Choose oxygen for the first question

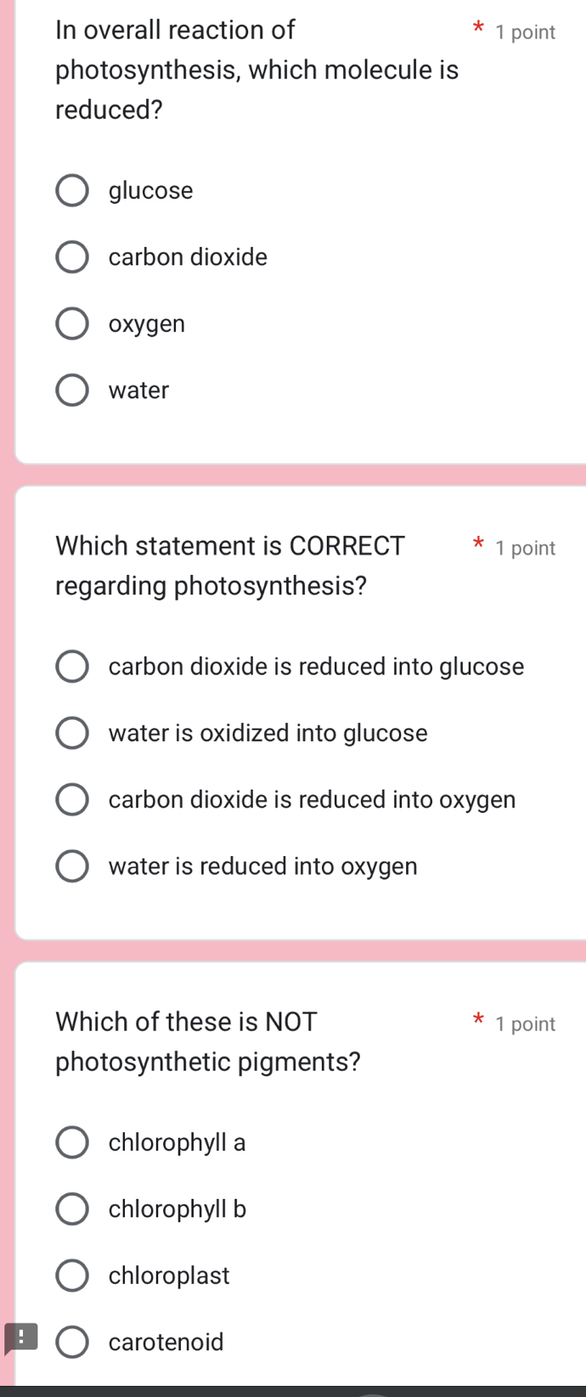point(72,324)
